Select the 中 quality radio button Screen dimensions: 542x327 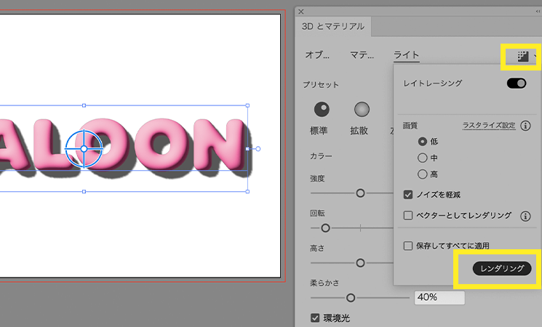tap(423, 158)
